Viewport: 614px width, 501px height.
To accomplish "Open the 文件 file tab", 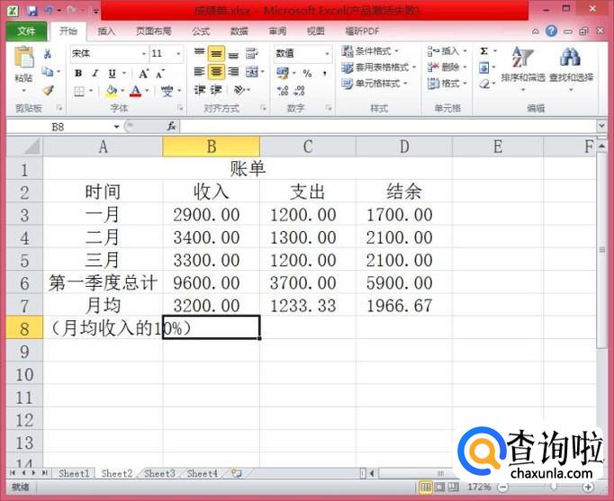I will 26,31.
